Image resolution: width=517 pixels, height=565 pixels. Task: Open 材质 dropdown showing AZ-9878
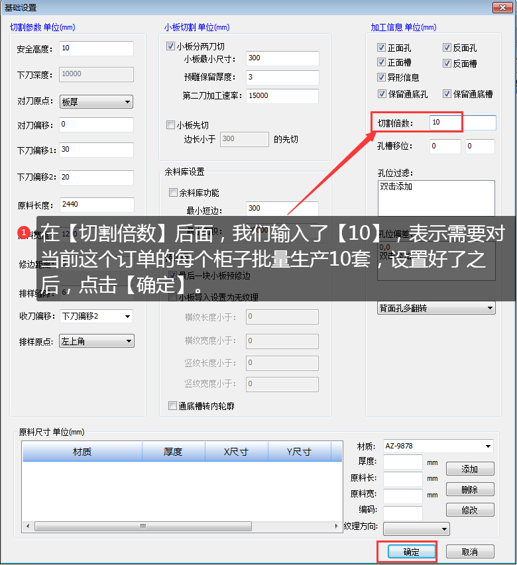pyautogui.click(x=438, y=446)
